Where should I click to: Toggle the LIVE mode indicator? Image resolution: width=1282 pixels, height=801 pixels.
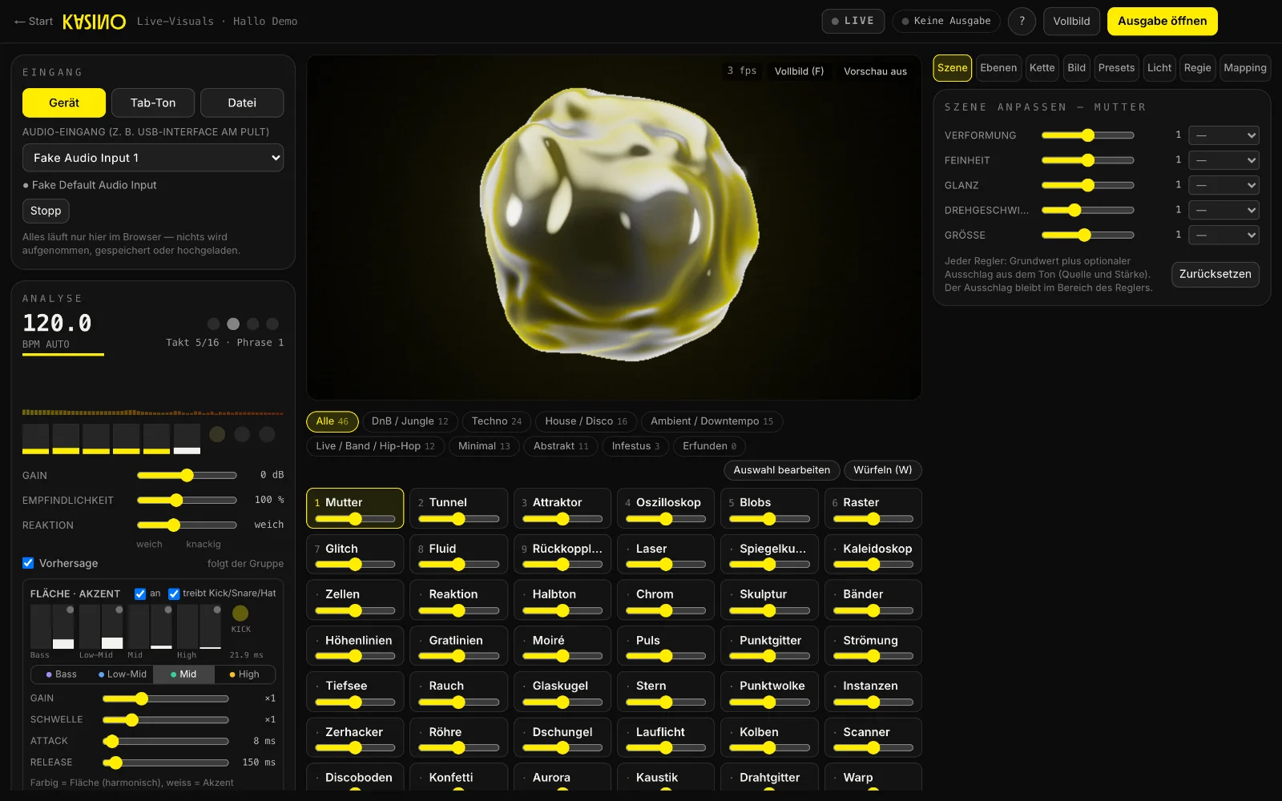click(853, 22)
